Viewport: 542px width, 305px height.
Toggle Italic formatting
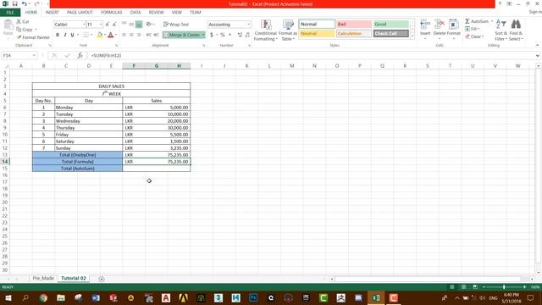pos(65,35)
